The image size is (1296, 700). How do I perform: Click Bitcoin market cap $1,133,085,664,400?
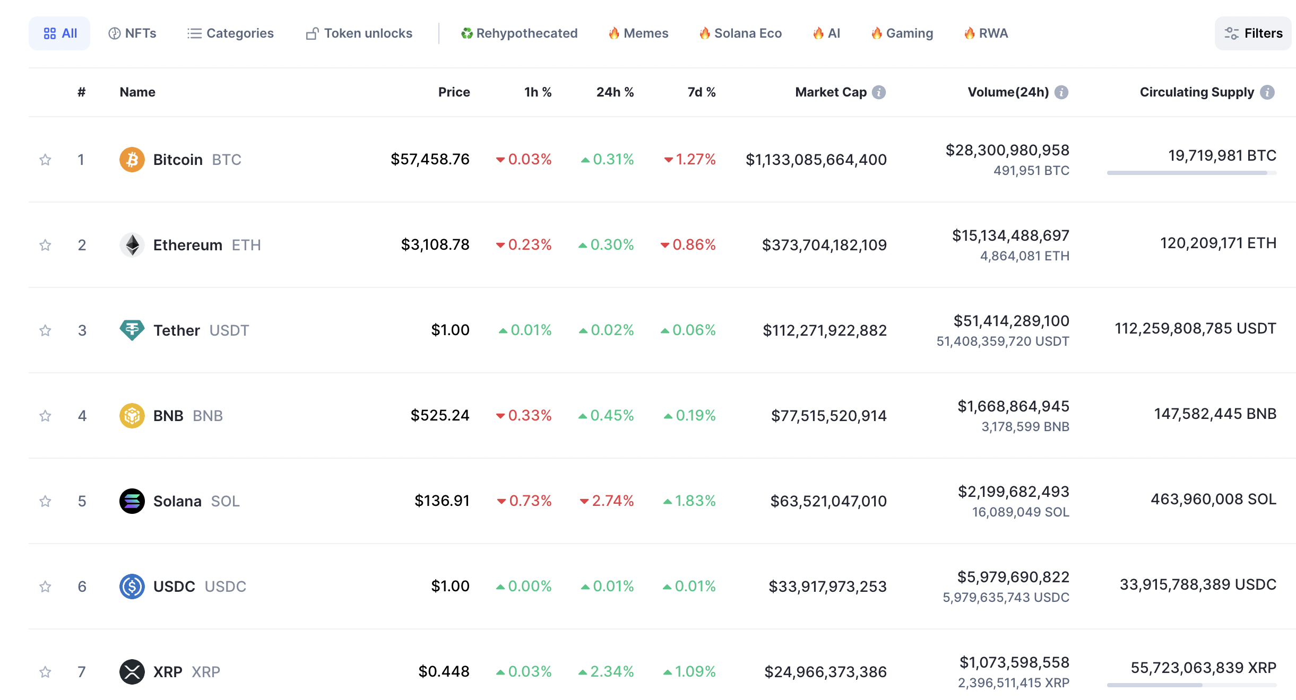pyautogui.click(x=816, y=160)
